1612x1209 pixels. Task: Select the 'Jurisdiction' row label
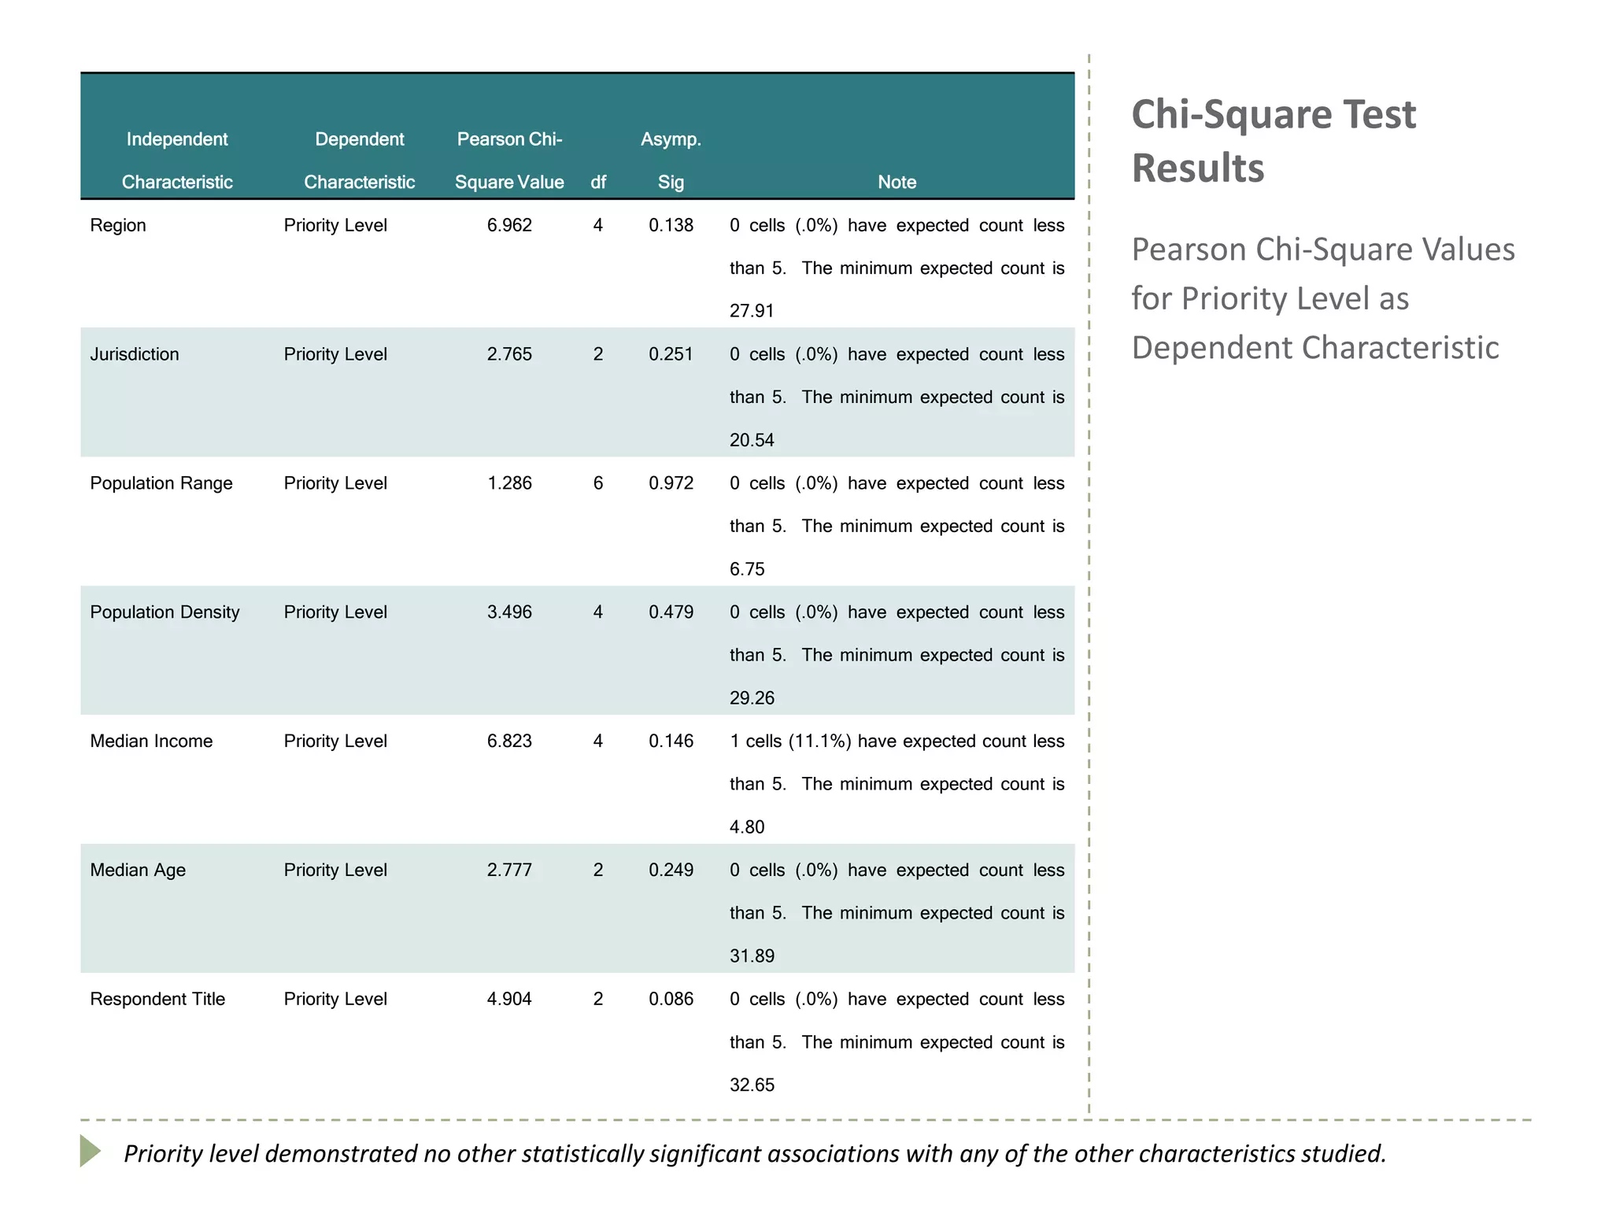(135, 354)
